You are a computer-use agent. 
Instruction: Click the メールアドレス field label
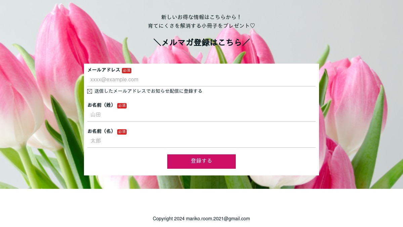(x=104, y=70)
